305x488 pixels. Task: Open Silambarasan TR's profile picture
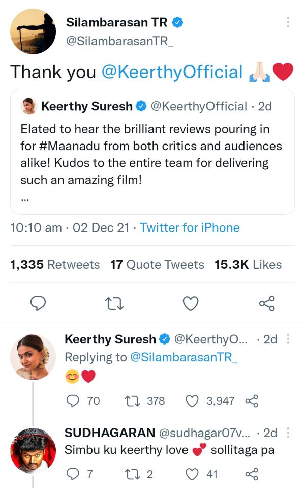tap(33, 32)
